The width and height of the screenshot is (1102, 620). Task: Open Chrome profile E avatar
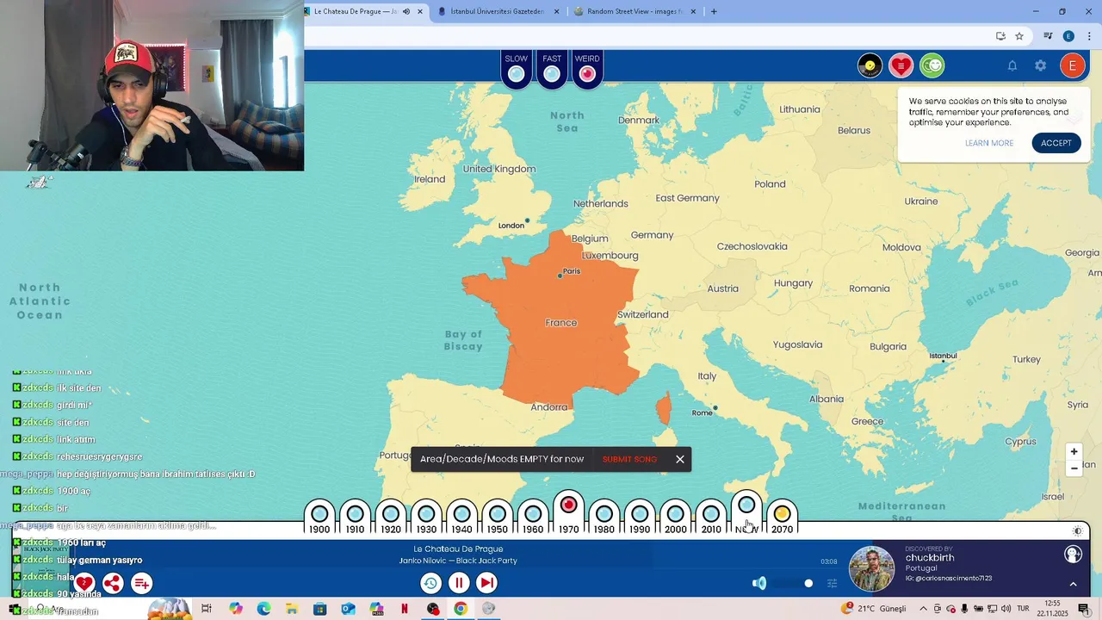[x=1068, y=36]
